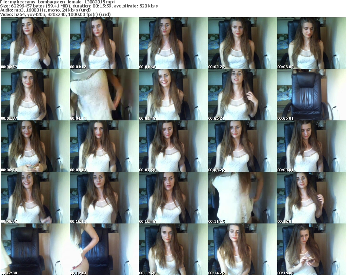Choose the thumbnail at 00:07:49

[173, 146]
